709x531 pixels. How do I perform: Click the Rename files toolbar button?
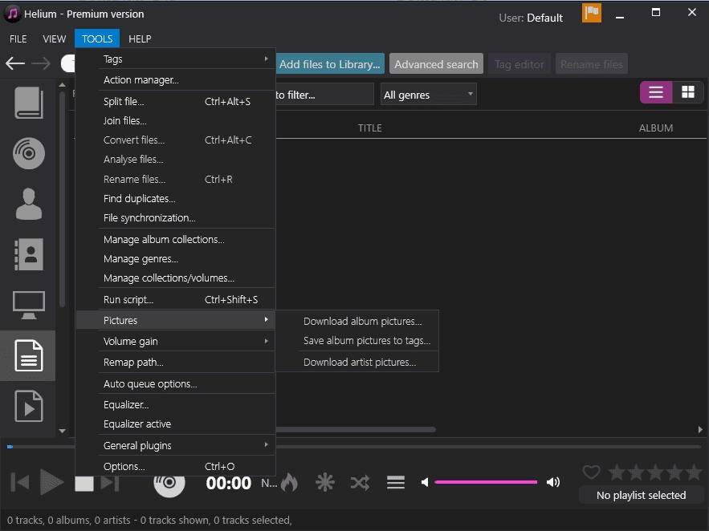(x=592, y=63)
